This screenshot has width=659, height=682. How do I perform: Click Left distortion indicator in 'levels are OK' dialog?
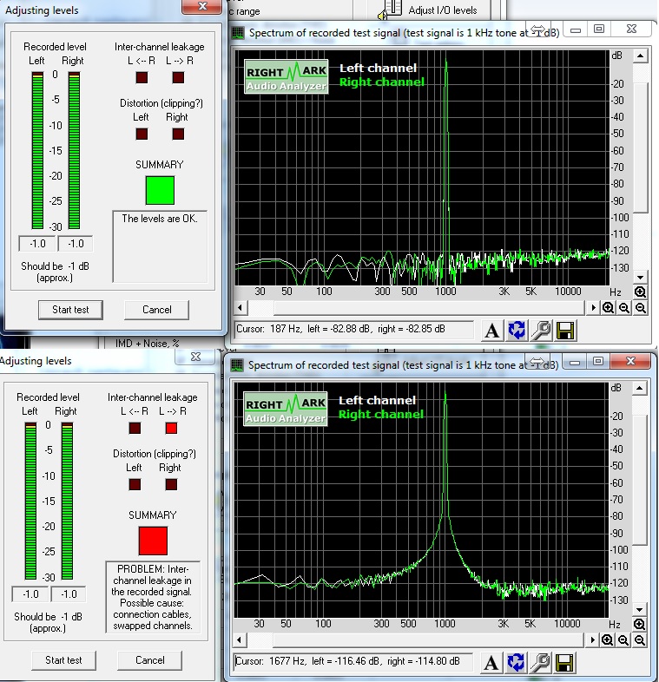click(x=142, y=134)
